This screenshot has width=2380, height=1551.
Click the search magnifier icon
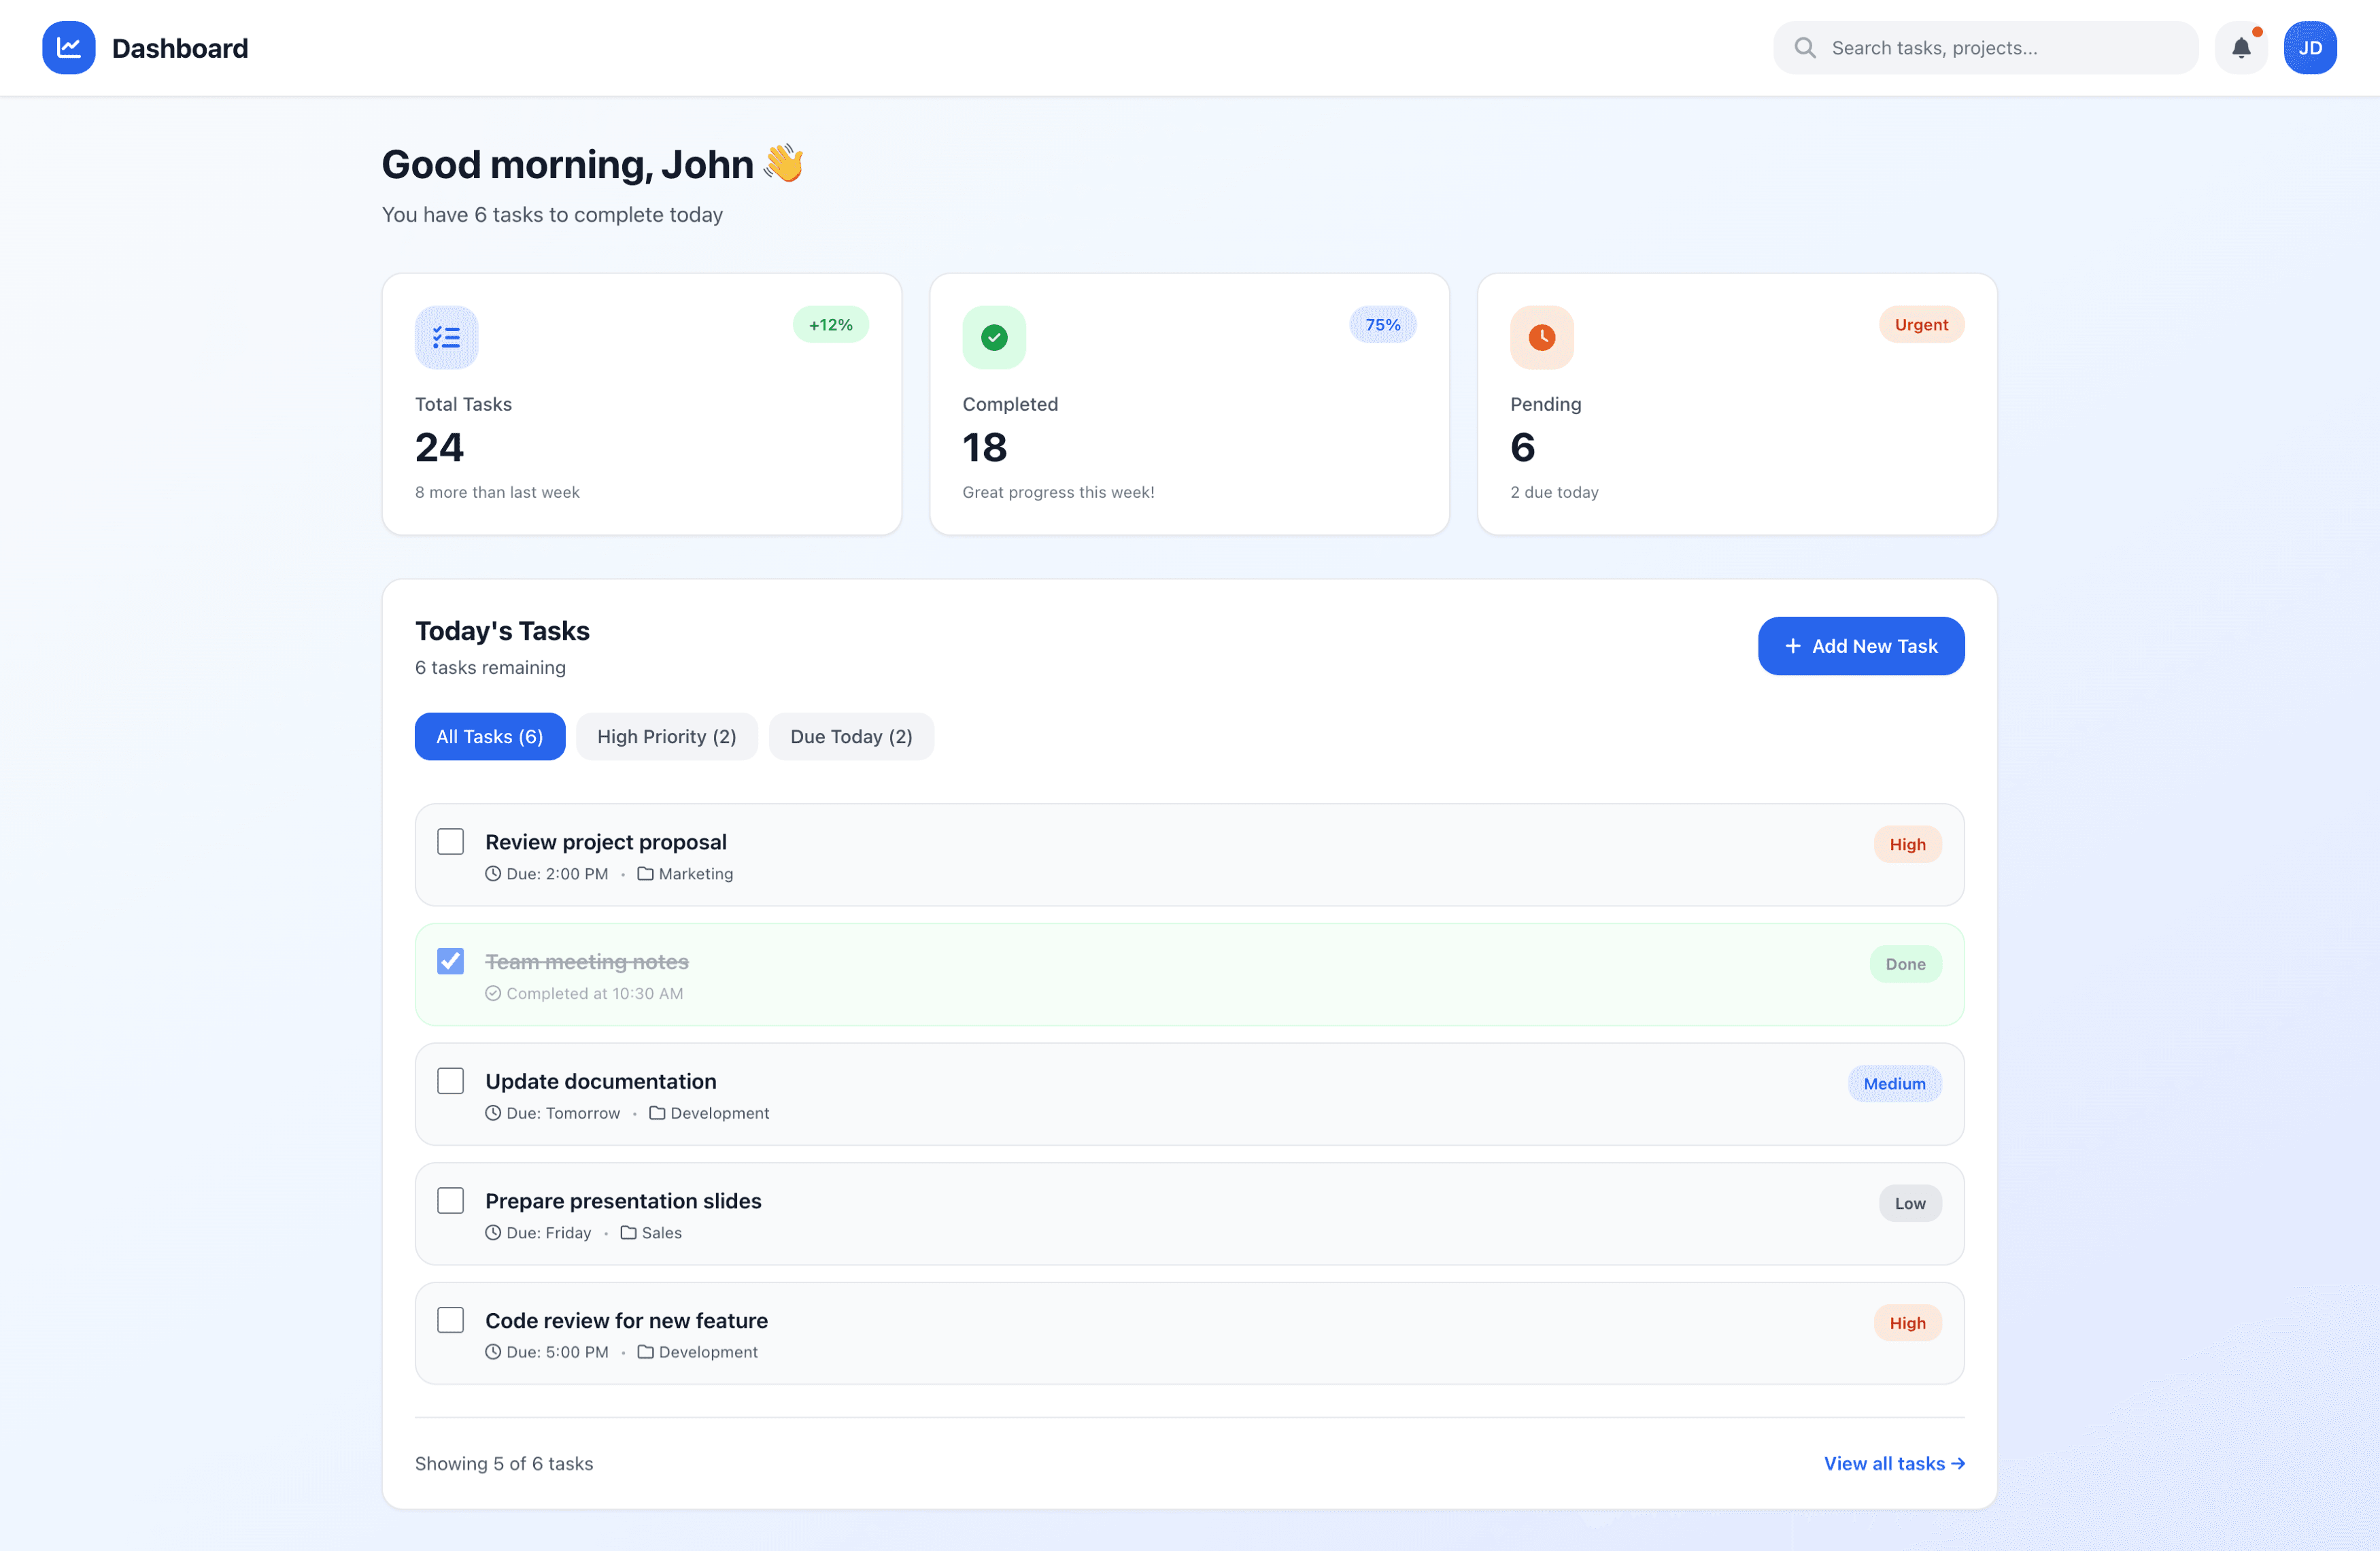[x=1804, y=47]
